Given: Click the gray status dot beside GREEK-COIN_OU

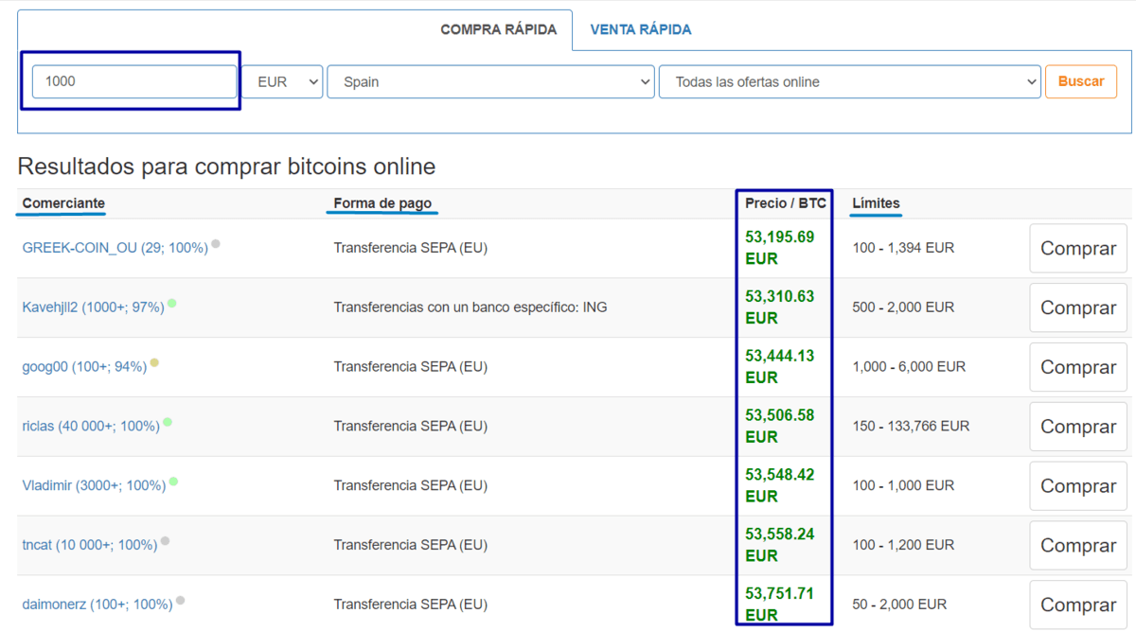Looking at the screenshot, I should coord(216,244).
